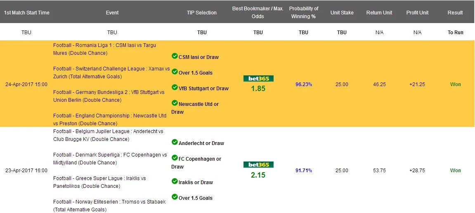Click green check beside Newcastle Utd or Draw
475x213 pixels.
pyautogui.click(x=175, y=103)
